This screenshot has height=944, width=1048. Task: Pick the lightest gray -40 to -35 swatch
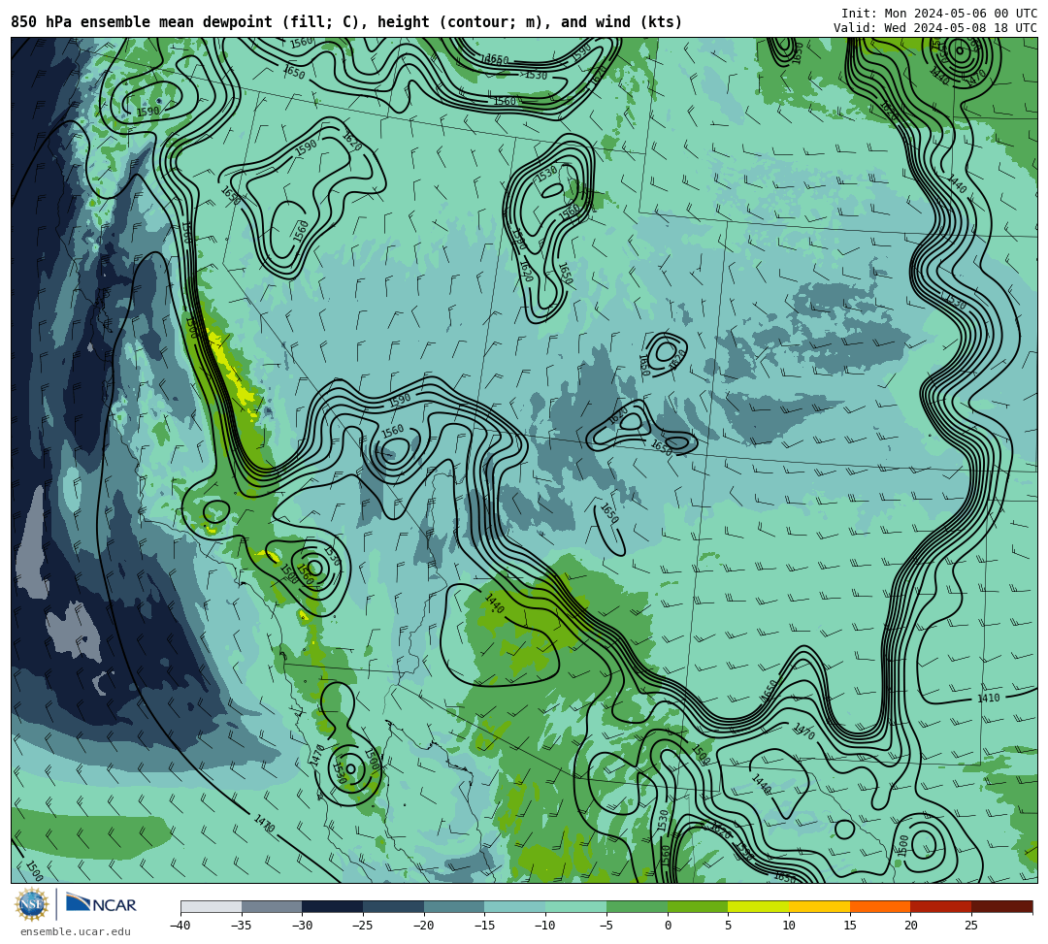[x=212, y=906]
